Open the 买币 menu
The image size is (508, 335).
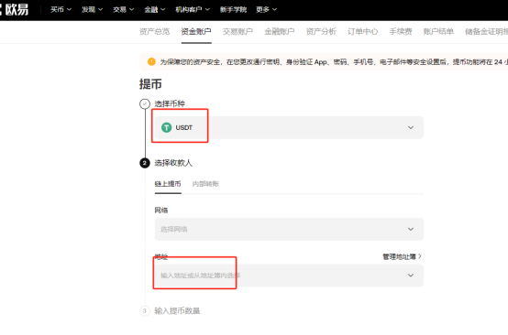(x=61, y=10)
